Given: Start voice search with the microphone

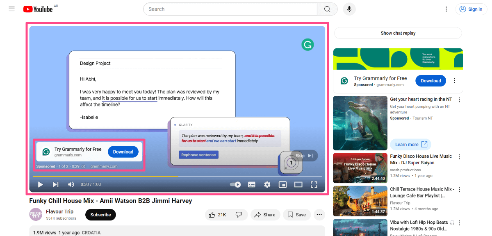Looking at the screenshot, I should [349, 9].
